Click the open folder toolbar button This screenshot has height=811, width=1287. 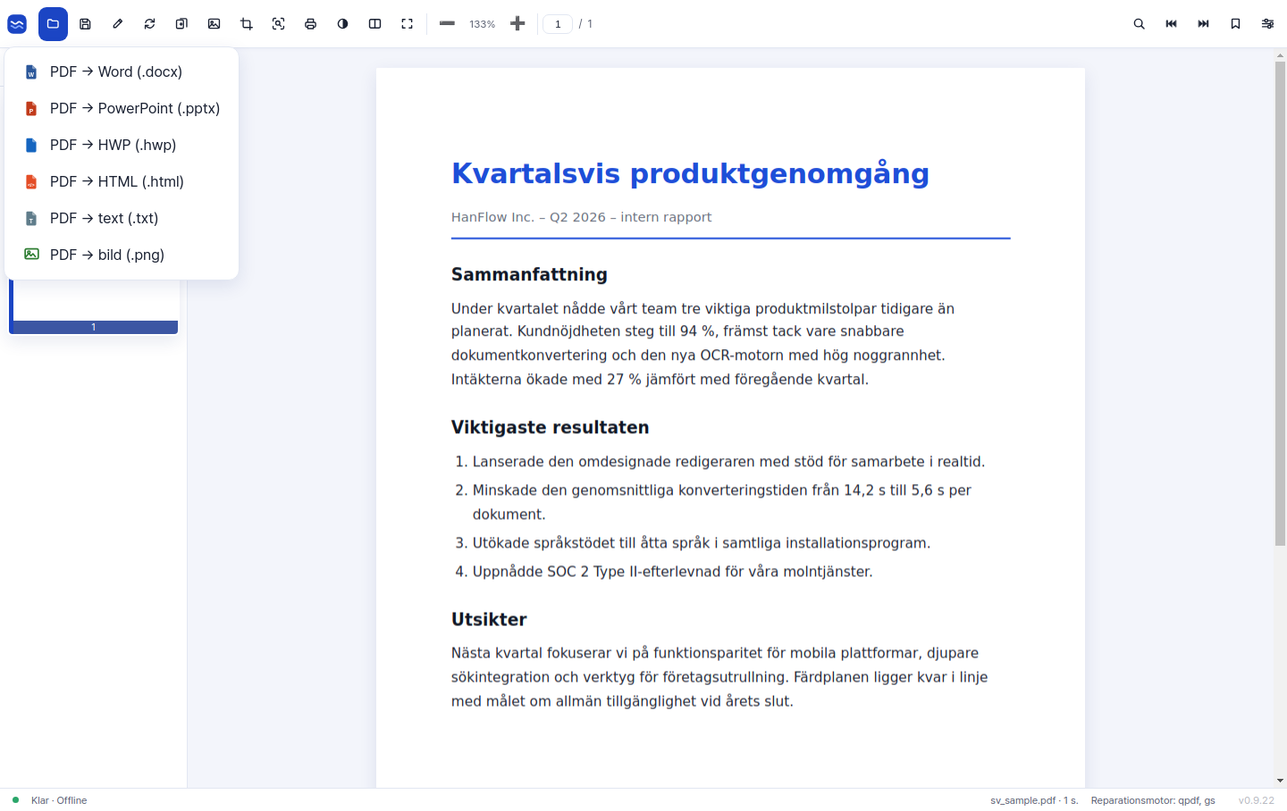point(53,24)
